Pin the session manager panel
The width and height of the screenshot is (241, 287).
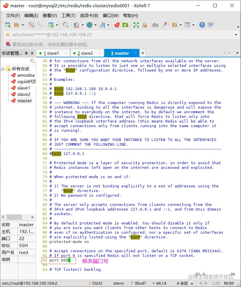[x=26, y=53]
